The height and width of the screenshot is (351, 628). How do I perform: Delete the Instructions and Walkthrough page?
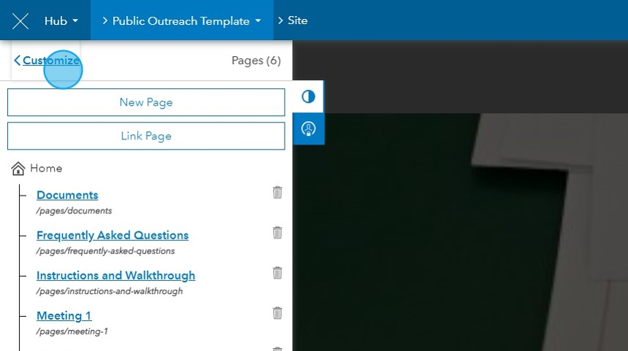(x=277, y=273)
